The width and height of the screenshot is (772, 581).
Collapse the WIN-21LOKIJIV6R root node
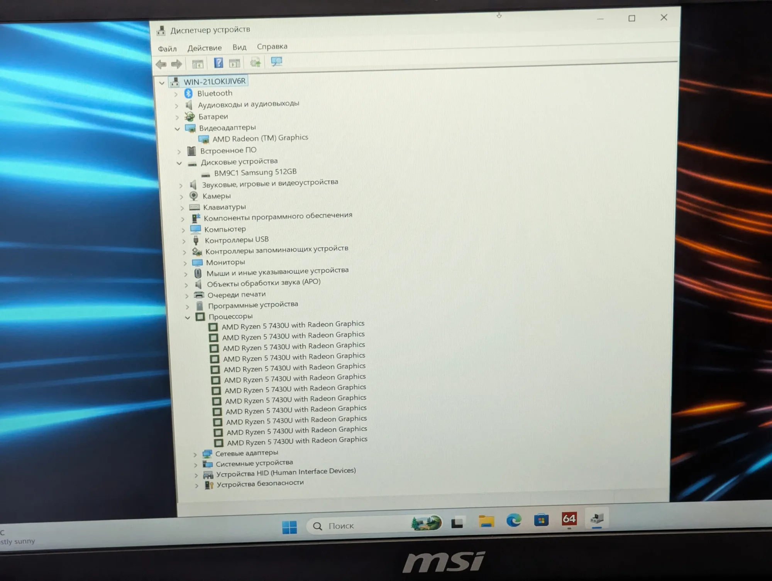(162, 83)
